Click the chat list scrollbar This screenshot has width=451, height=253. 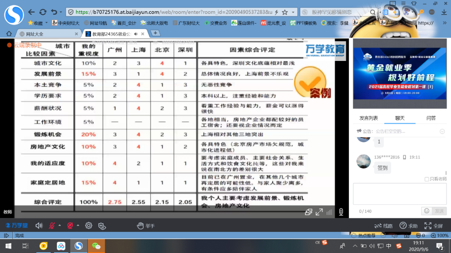click(446, 173)
